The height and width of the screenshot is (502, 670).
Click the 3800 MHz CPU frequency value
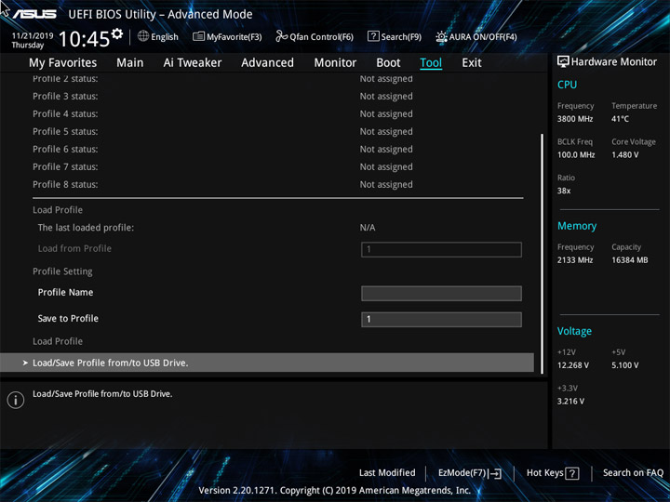click(575, 119)
